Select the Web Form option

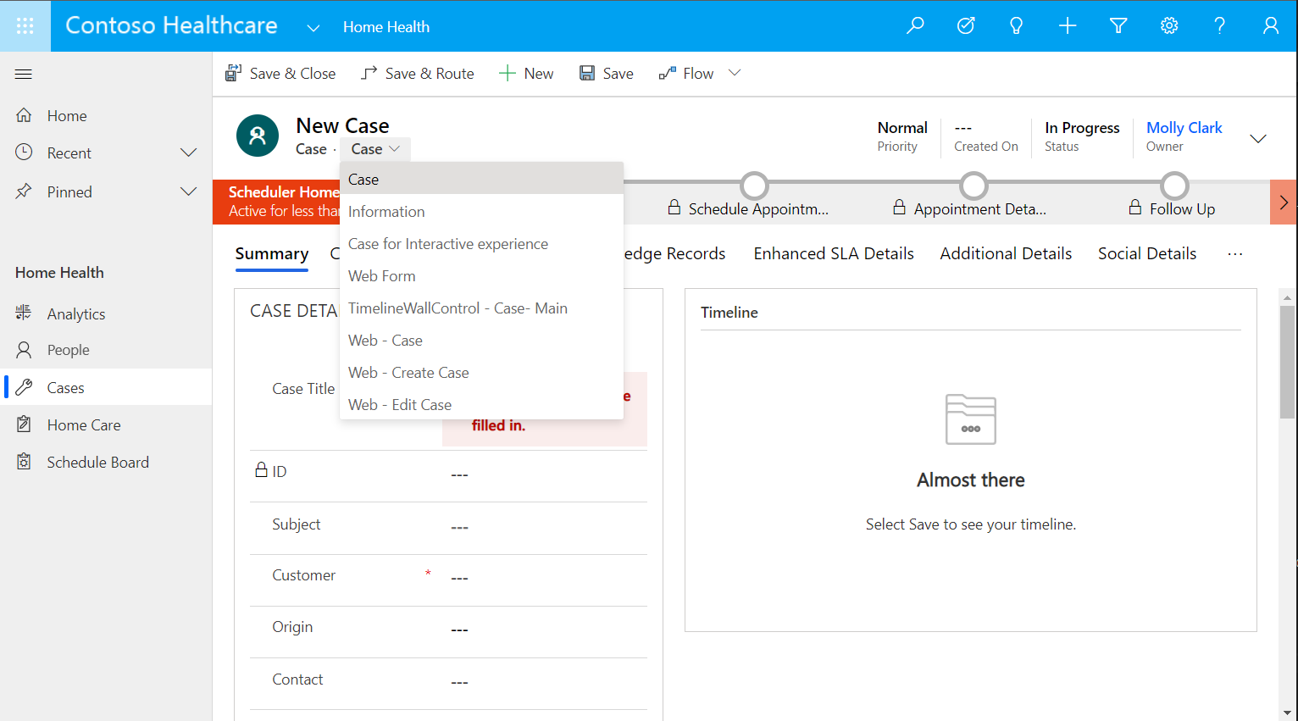point(482,276)
